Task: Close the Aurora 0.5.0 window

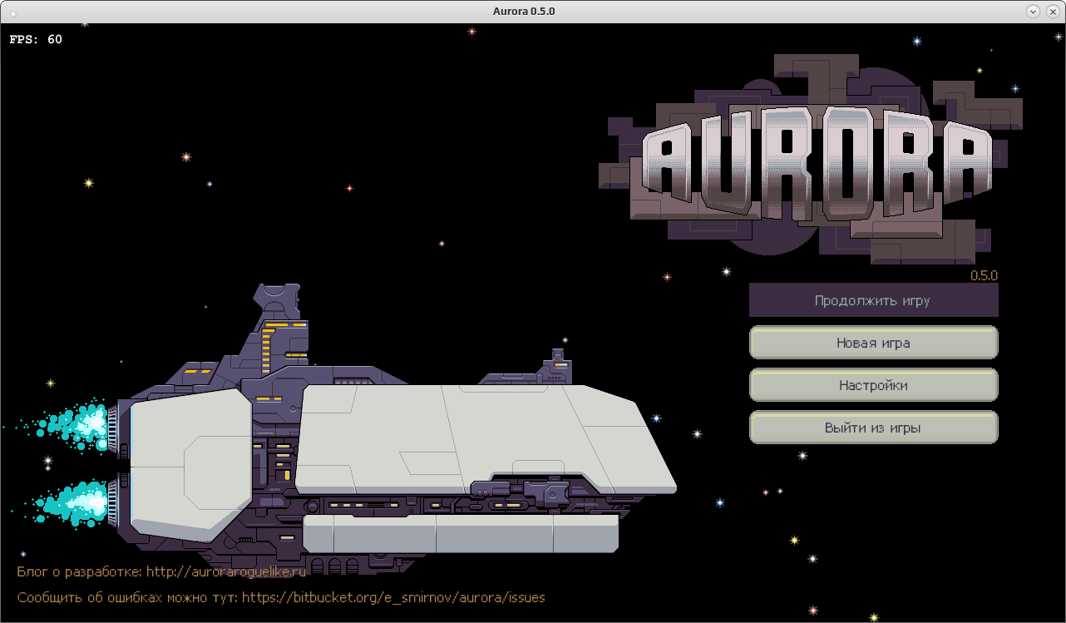Action: 1052,11
